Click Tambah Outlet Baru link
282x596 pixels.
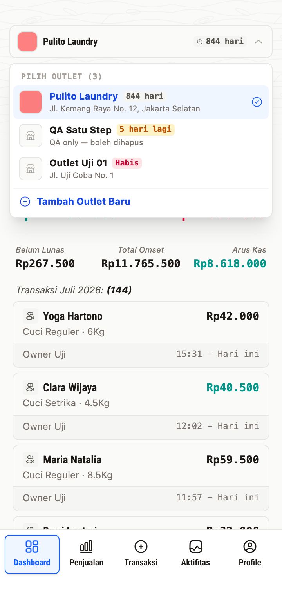[83, 202]
